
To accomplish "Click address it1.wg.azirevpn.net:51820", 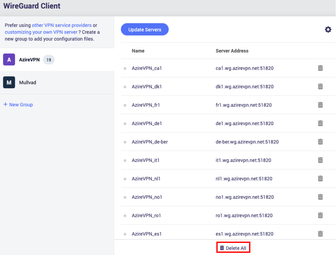I will 243,160.
